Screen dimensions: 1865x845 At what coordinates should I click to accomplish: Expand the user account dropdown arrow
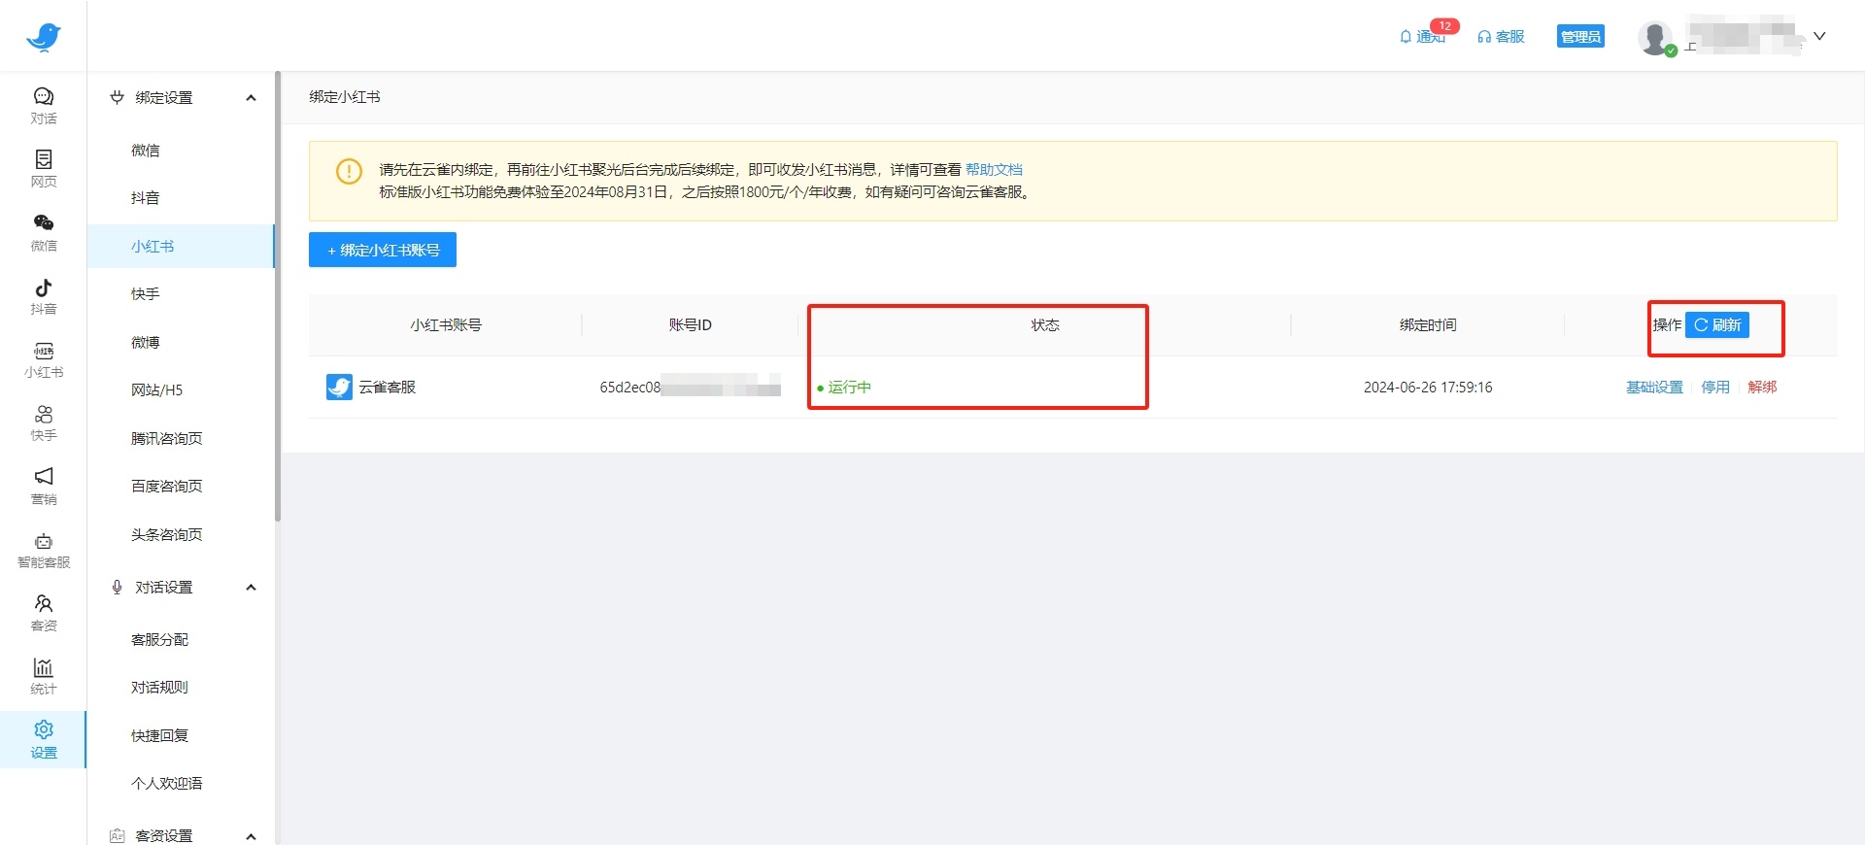pyautogui.click(x=1819, y=37)
